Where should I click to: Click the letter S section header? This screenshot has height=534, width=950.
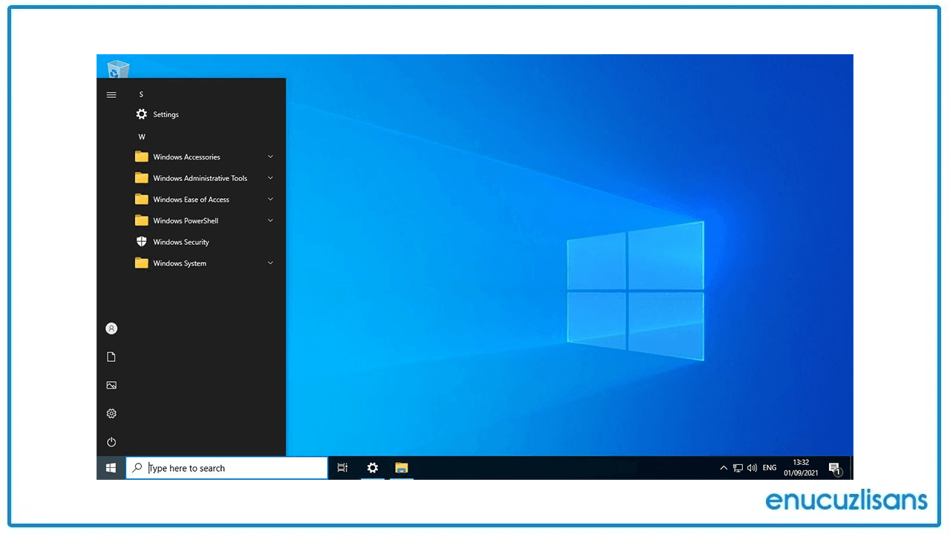pyautogui.click(x=141, y=94)
